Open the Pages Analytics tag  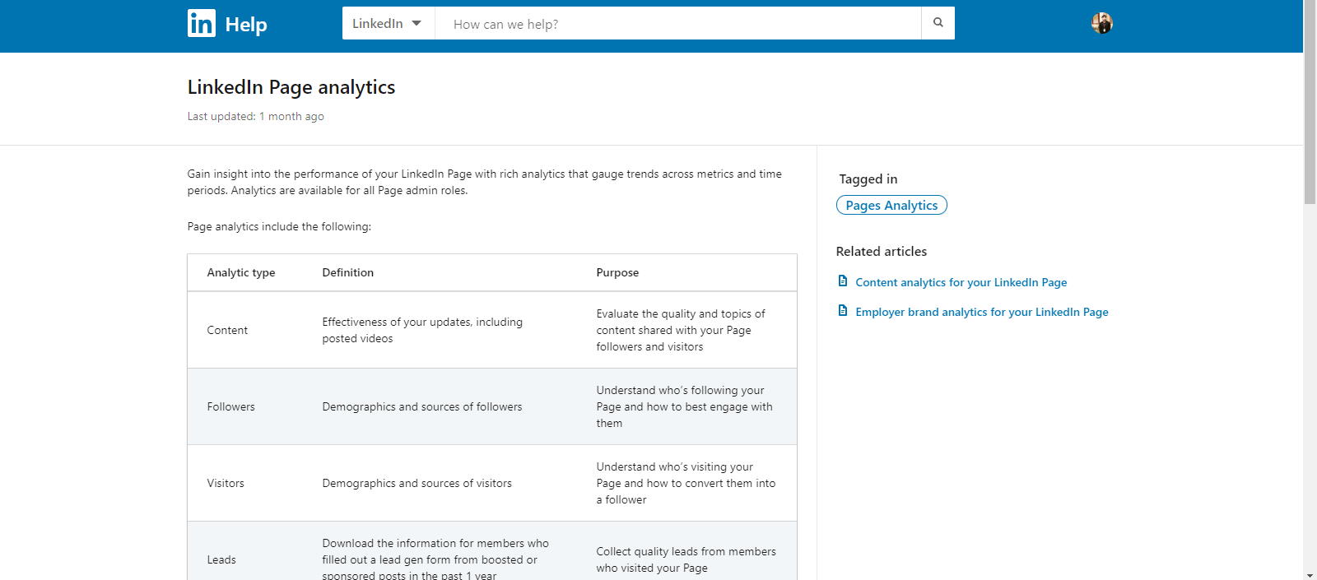[891, 205]
